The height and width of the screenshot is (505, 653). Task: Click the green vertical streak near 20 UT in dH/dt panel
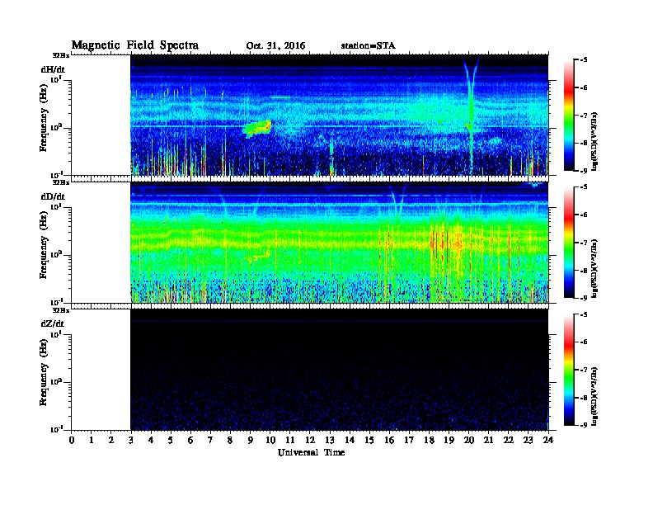(471, 116)
